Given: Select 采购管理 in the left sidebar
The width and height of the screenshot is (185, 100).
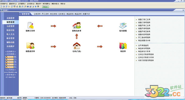Looking at the screenshot, I should 10,18.
